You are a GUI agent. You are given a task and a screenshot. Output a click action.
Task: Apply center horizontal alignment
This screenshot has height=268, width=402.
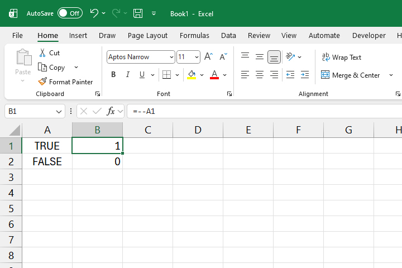click(260, 75)
